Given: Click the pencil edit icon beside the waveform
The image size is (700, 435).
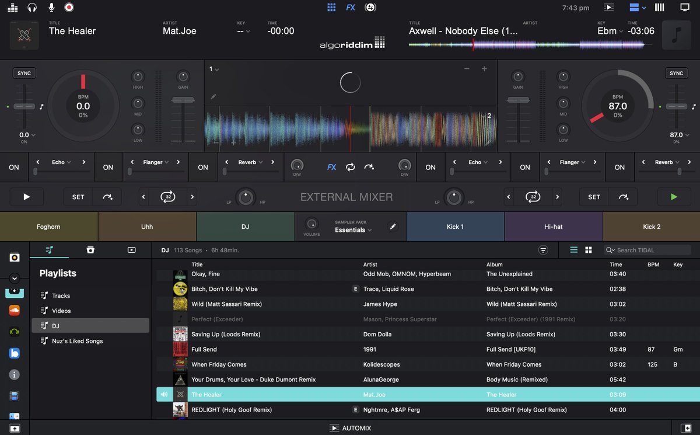Looking at the screenshot, I should pos(213,96).
